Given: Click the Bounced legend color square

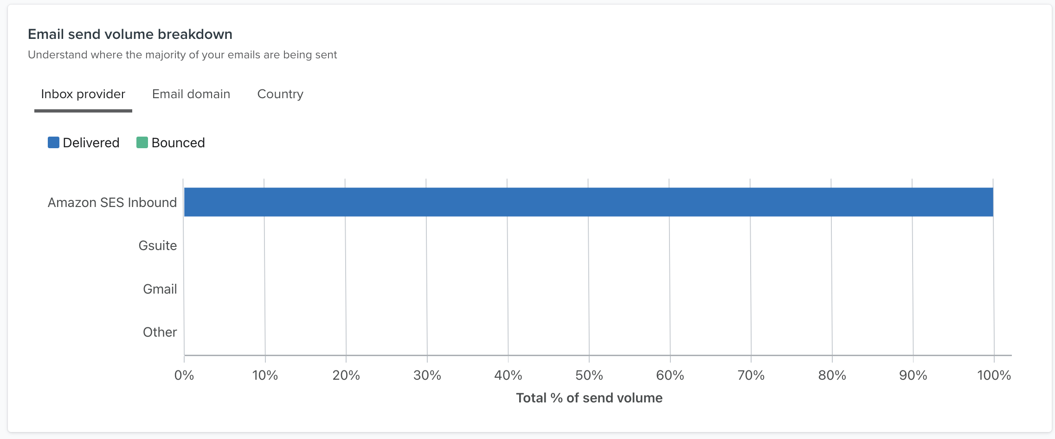Looking at the screenshot, I should tap(142, 143).
